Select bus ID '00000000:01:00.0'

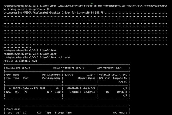78,88
